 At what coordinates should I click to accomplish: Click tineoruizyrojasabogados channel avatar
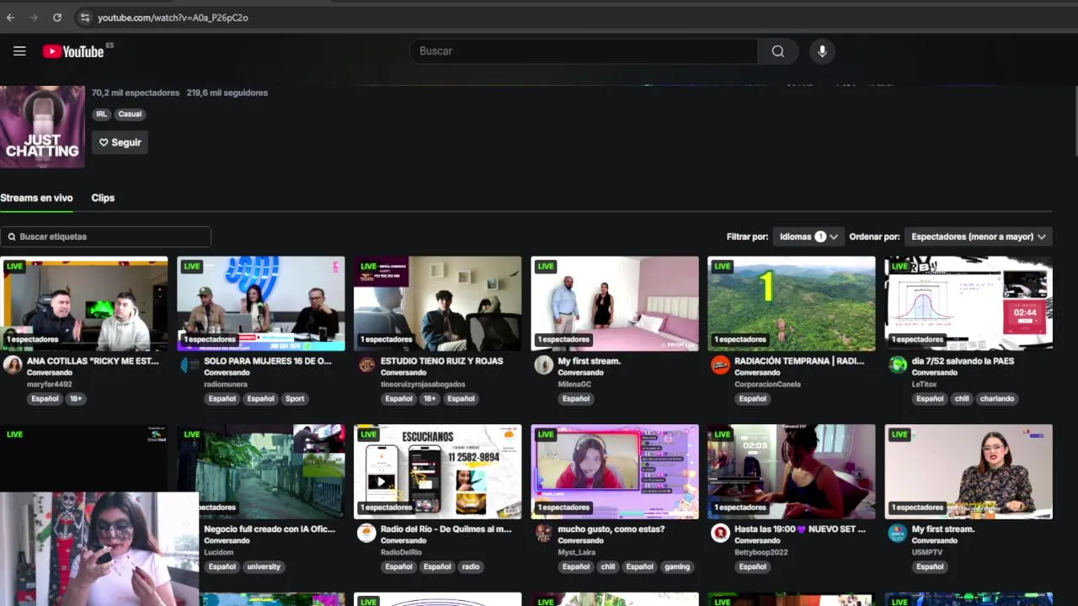366,364
